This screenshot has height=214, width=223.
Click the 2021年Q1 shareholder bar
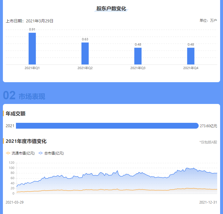point(32,48)
